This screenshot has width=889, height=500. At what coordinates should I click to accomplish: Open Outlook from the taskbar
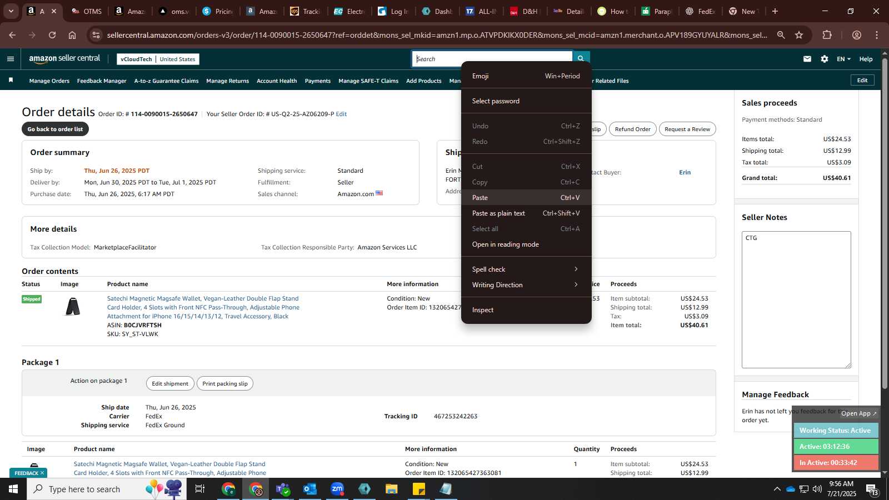point(310,489)
